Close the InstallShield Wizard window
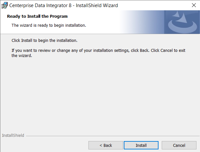The image size is (200, 152). (194, 5)
